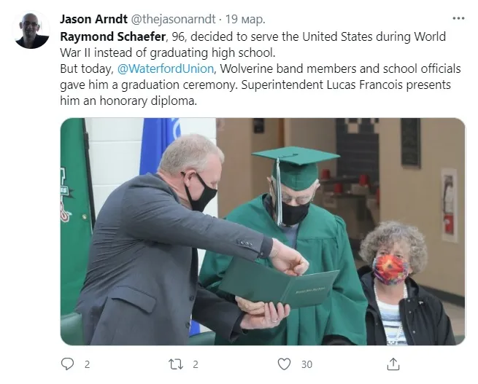This screenshot has width=478, height=384.
Task: Click the Raymond Schaefer bold text
Action: 113,37
